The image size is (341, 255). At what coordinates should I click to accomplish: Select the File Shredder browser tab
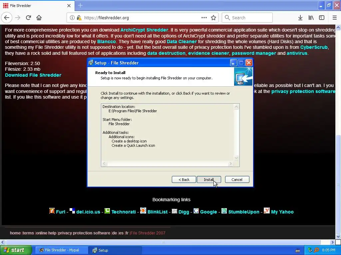click(x=37, y=6)
